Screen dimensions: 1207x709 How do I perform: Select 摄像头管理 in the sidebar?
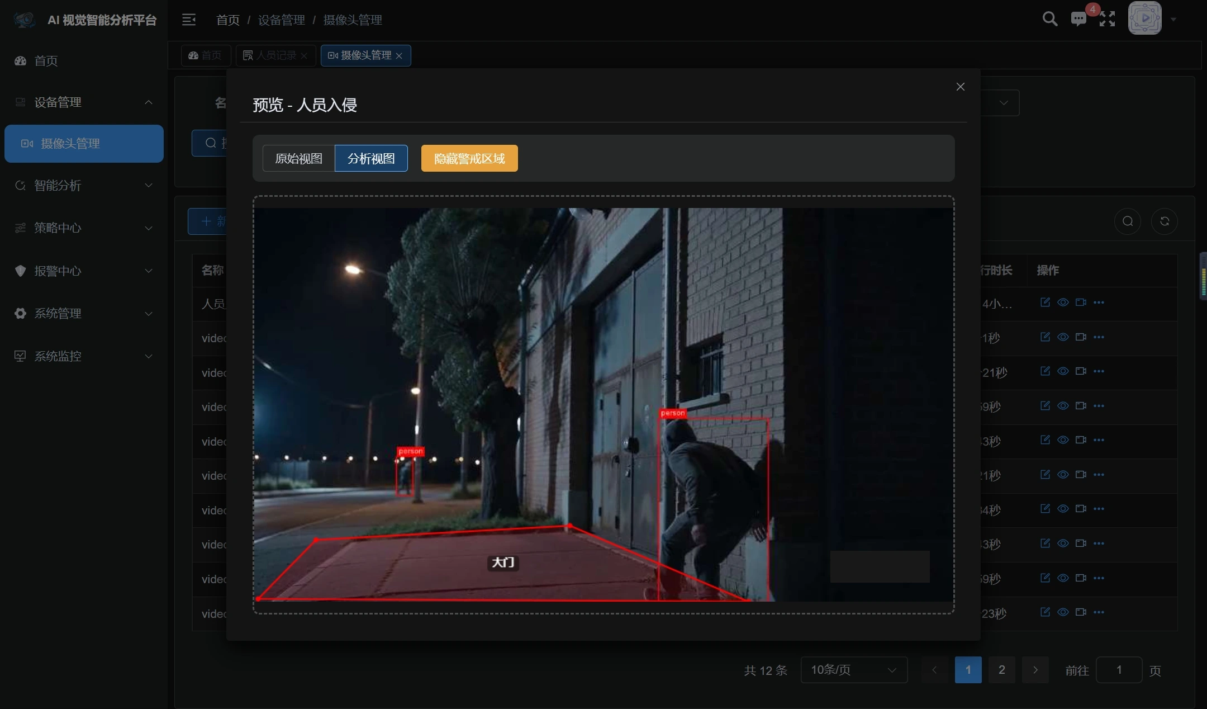click(84, 144)
